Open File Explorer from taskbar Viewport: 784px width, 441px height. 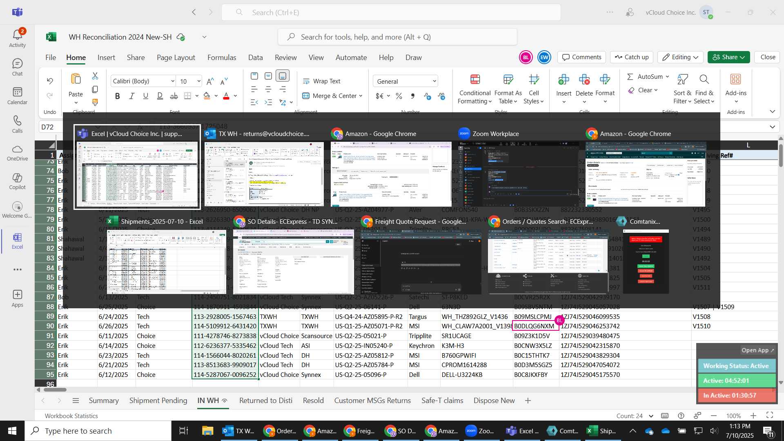(207, 431)
